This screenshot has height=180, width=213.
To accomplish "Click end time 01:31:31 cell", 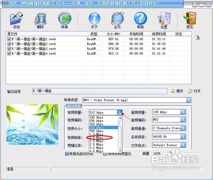I will pyautogui.click(x=159, y=53).
